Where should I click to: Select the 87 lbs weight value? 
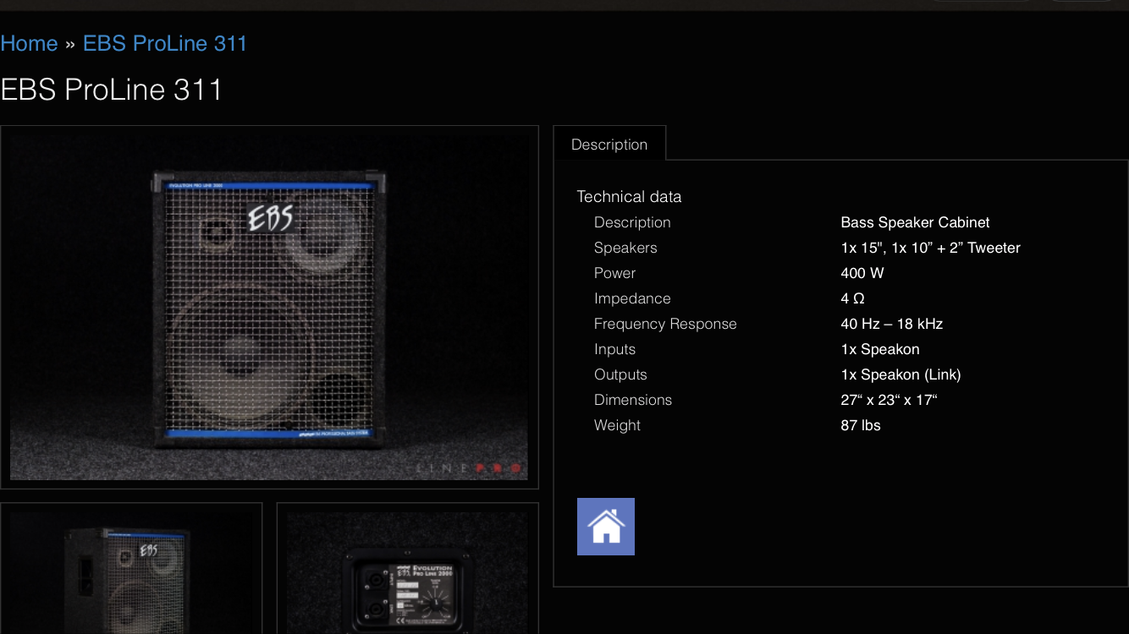(x=861, y=425)
